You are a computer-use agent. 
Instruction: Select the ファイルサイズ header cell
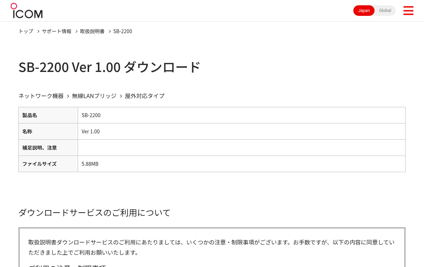[x=48, y=164]
